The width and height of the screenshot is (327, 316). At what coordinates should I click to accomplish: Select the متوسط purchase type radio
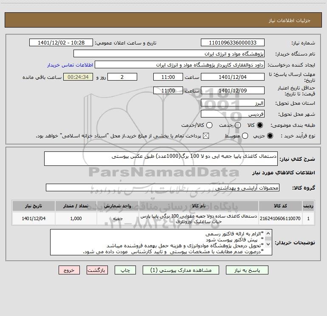245,136
